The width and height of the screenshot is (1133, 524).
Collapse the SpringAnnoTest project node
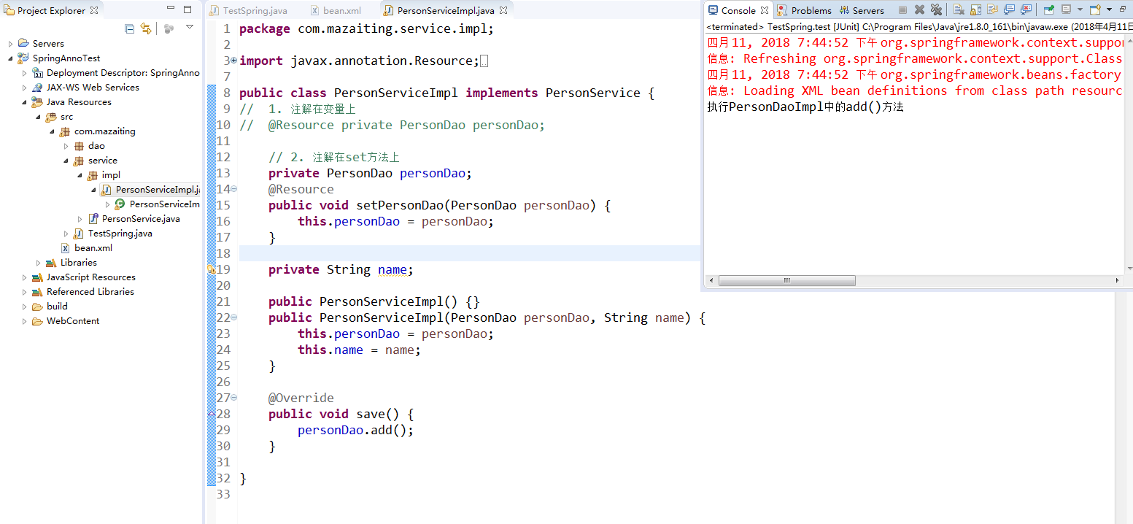(x=10, y=58)
